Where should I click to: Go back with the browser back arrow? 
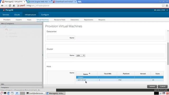click(x=2, y=6)
